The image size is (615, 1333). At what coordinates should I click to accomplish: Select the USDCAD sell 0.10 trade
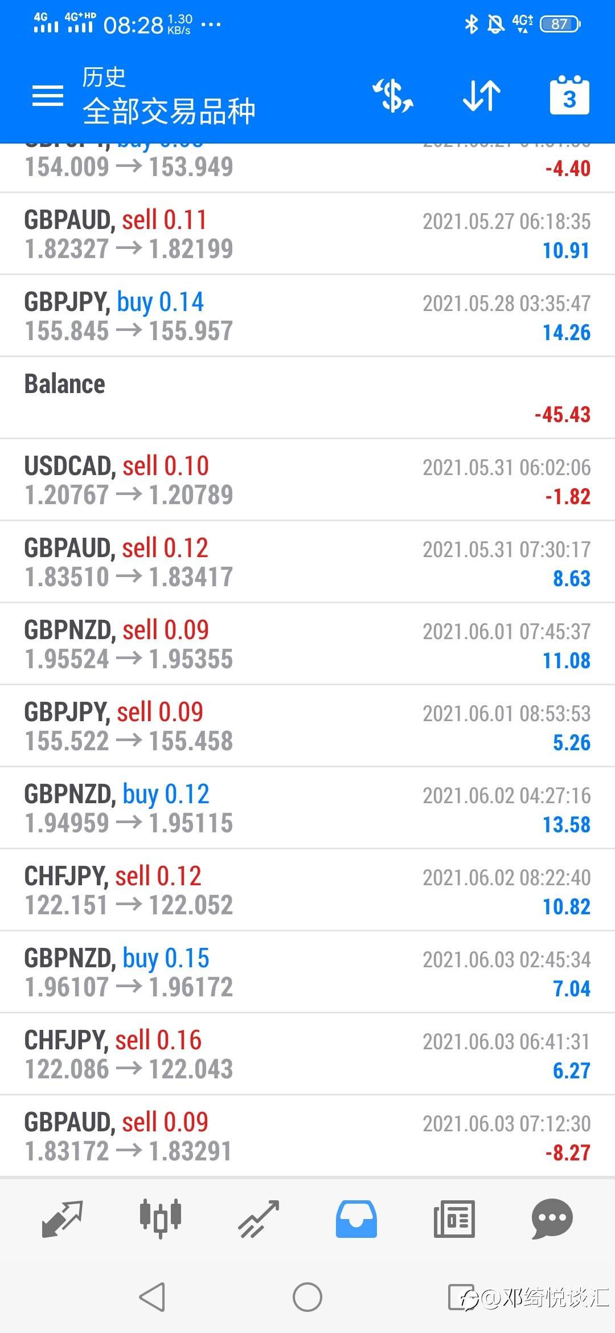click(307, 480)
